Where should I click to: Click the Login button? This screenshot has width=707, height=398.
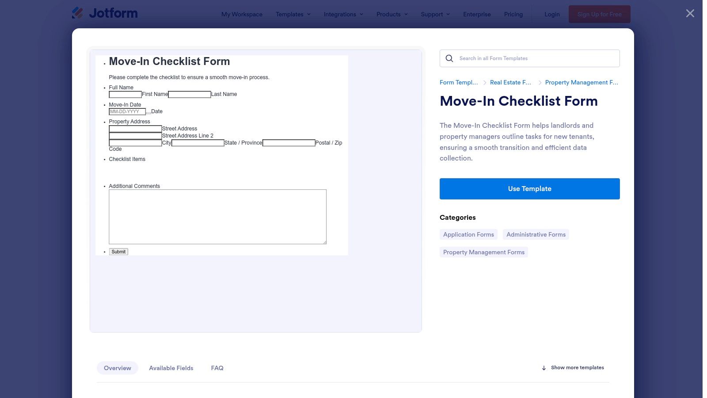(x=551, y=14)
